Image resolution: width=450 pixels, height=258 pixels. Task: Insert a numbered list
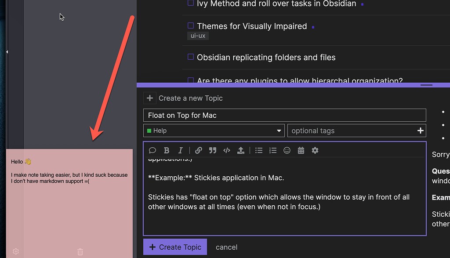coord(273,150)
